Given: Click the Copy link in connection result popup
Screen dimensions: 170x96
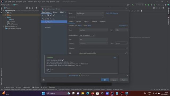Looking at the screenshot, I should pos(114,57).
